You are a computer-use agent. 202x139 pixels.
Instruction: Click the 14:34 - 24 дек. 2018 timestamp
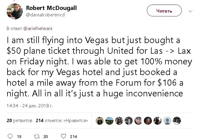30,106
